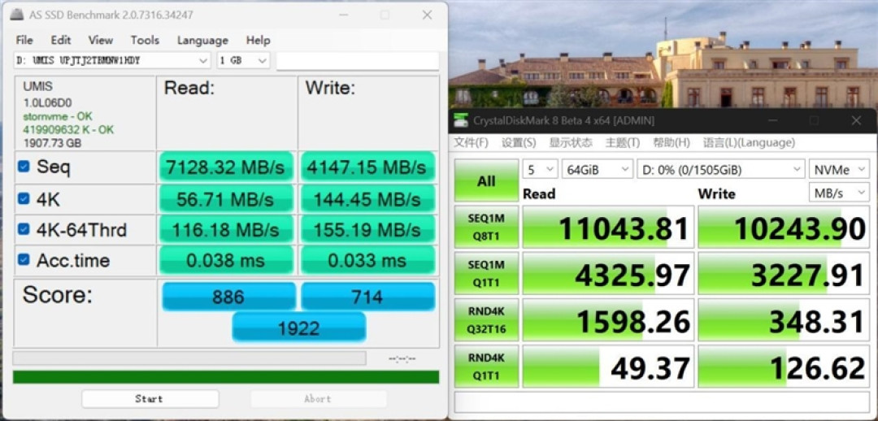This screenshot has height=421, width=878.
Task: Click the read access time 0.038 ms
Action: pyautogui.click(x=227, y=260)
